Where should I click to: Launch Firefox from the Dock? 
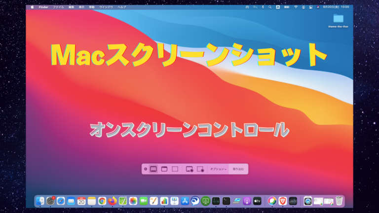113,201
